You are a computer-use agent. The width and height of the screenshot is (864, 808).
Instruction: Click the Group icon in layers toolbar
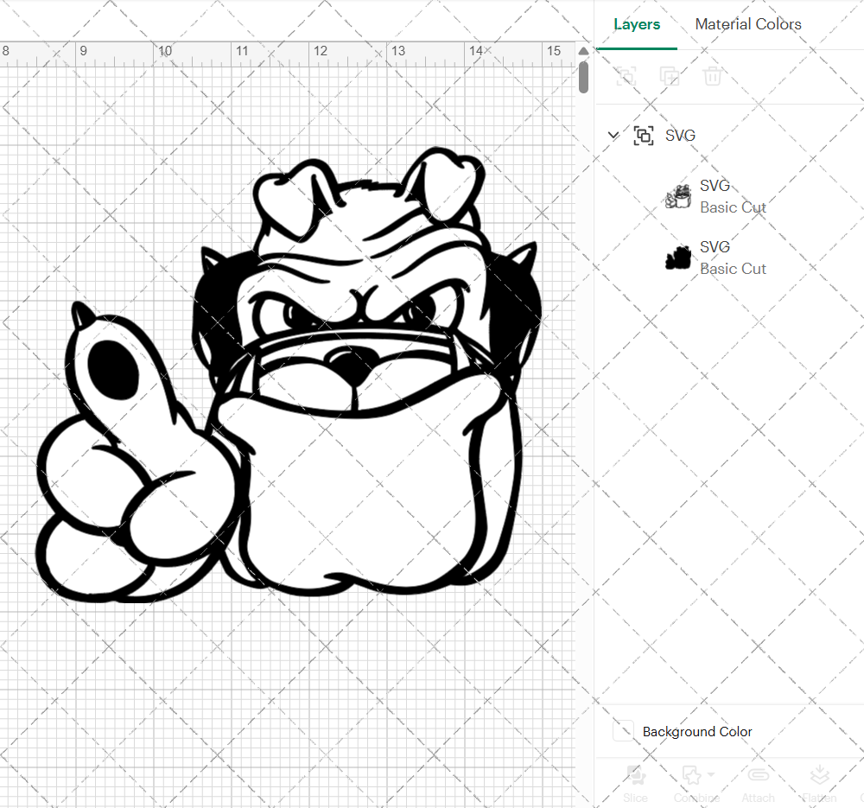coord(626,76)
